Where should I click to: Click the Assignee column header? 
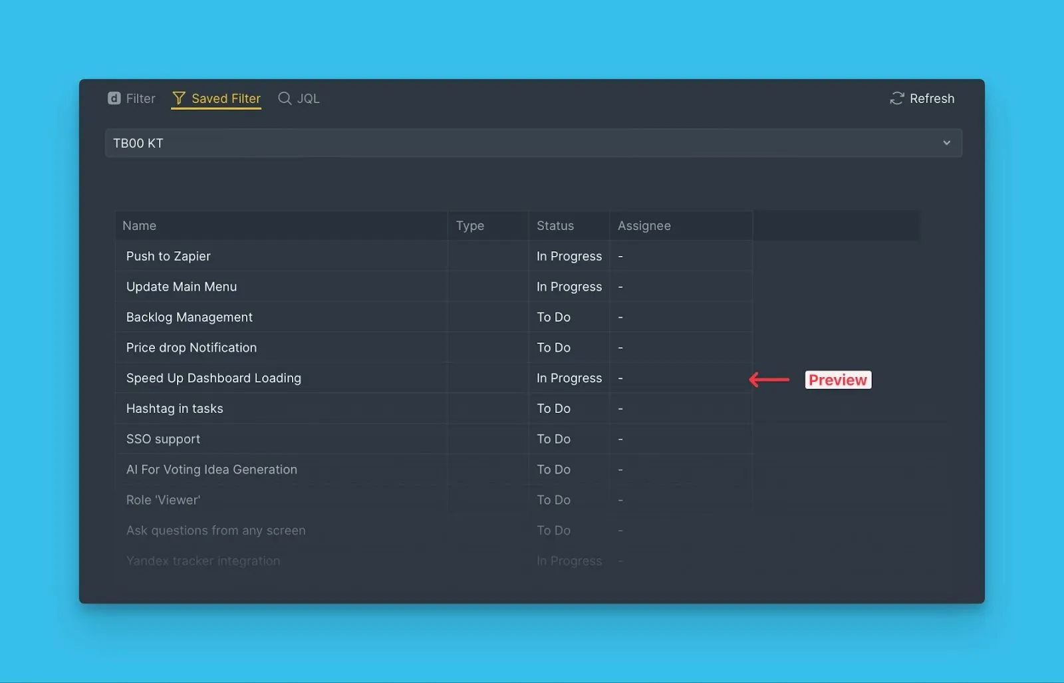click(644, 225)
